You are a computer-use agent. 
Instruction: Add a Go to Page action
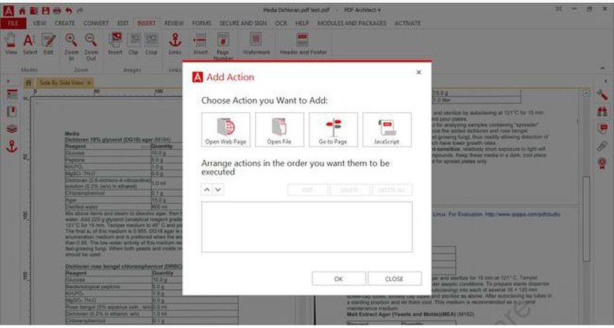click(333, 129)
